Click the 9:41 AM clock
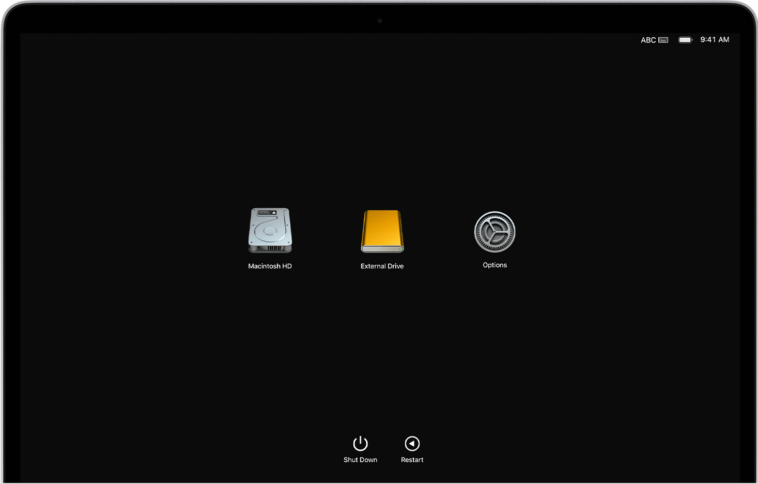 [715, 40]
